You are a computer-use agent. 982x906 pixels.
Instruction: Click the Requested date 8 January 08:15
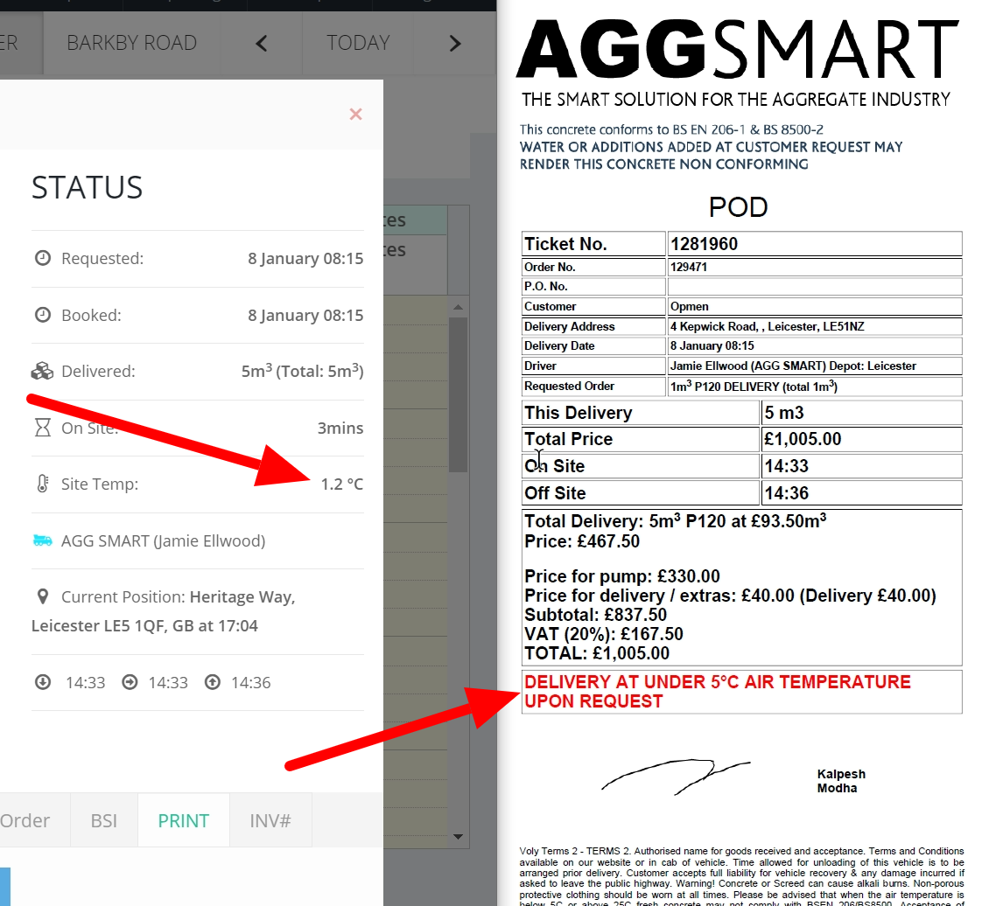[x=305, y=258]
